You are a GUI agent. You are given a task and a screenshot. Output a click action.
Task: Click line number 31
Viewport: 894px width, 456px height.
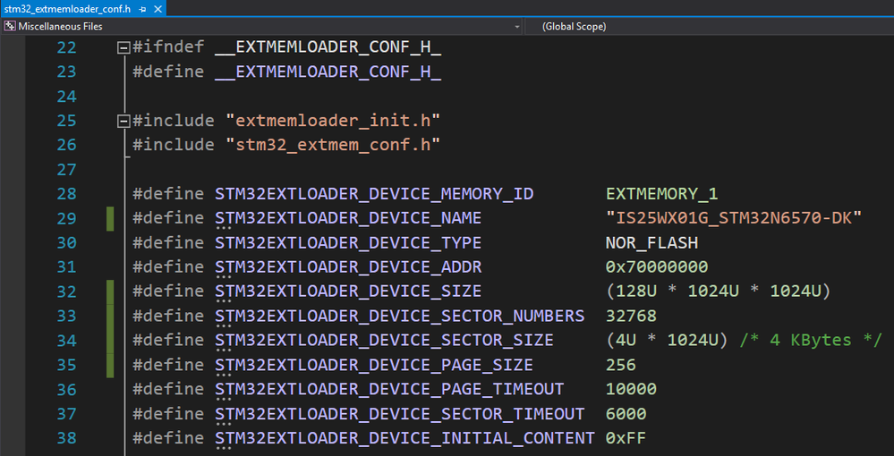click(67, 266)
